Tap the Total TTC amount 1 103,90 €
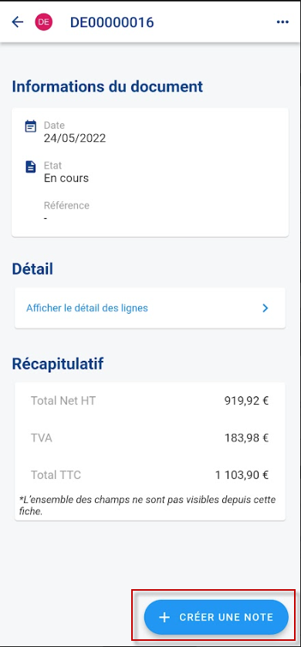Viewport: 301px width, 647px height. tap(242, 475)
